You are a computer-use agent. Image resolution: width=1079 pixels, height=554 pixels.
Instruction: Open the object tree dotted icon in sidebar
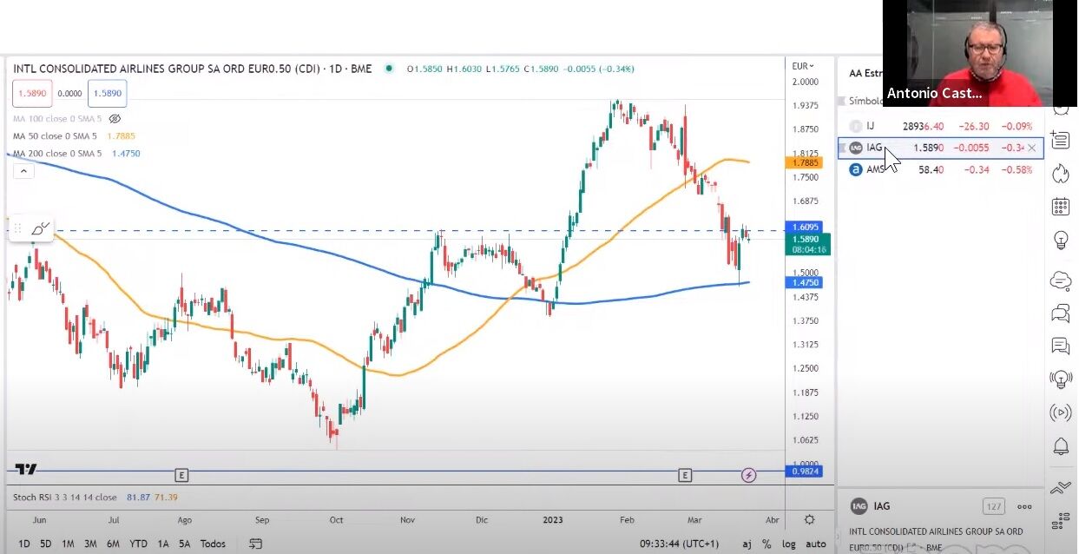(1060, 521)
